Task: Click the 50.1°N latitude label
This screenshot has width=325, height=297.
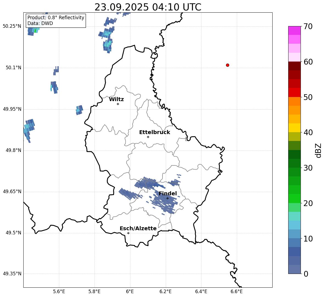Action: [13, 68]
